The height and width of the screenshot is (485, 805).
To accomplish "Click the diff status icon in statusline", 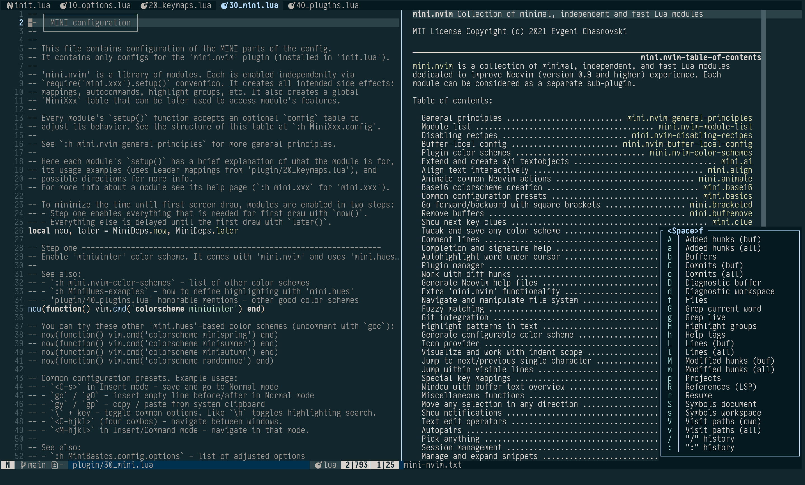I will pyautogui.click(x=55, y=465).
